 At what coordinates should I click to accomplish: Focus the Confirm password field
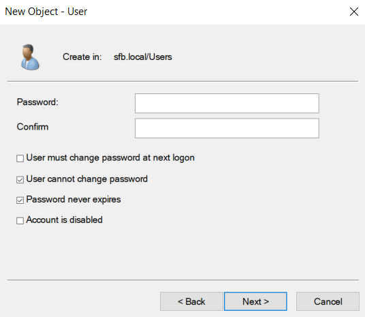227,128
